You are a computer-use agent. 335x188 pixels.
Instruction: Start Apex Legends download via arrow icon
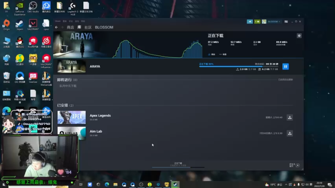tap(290, 117)
